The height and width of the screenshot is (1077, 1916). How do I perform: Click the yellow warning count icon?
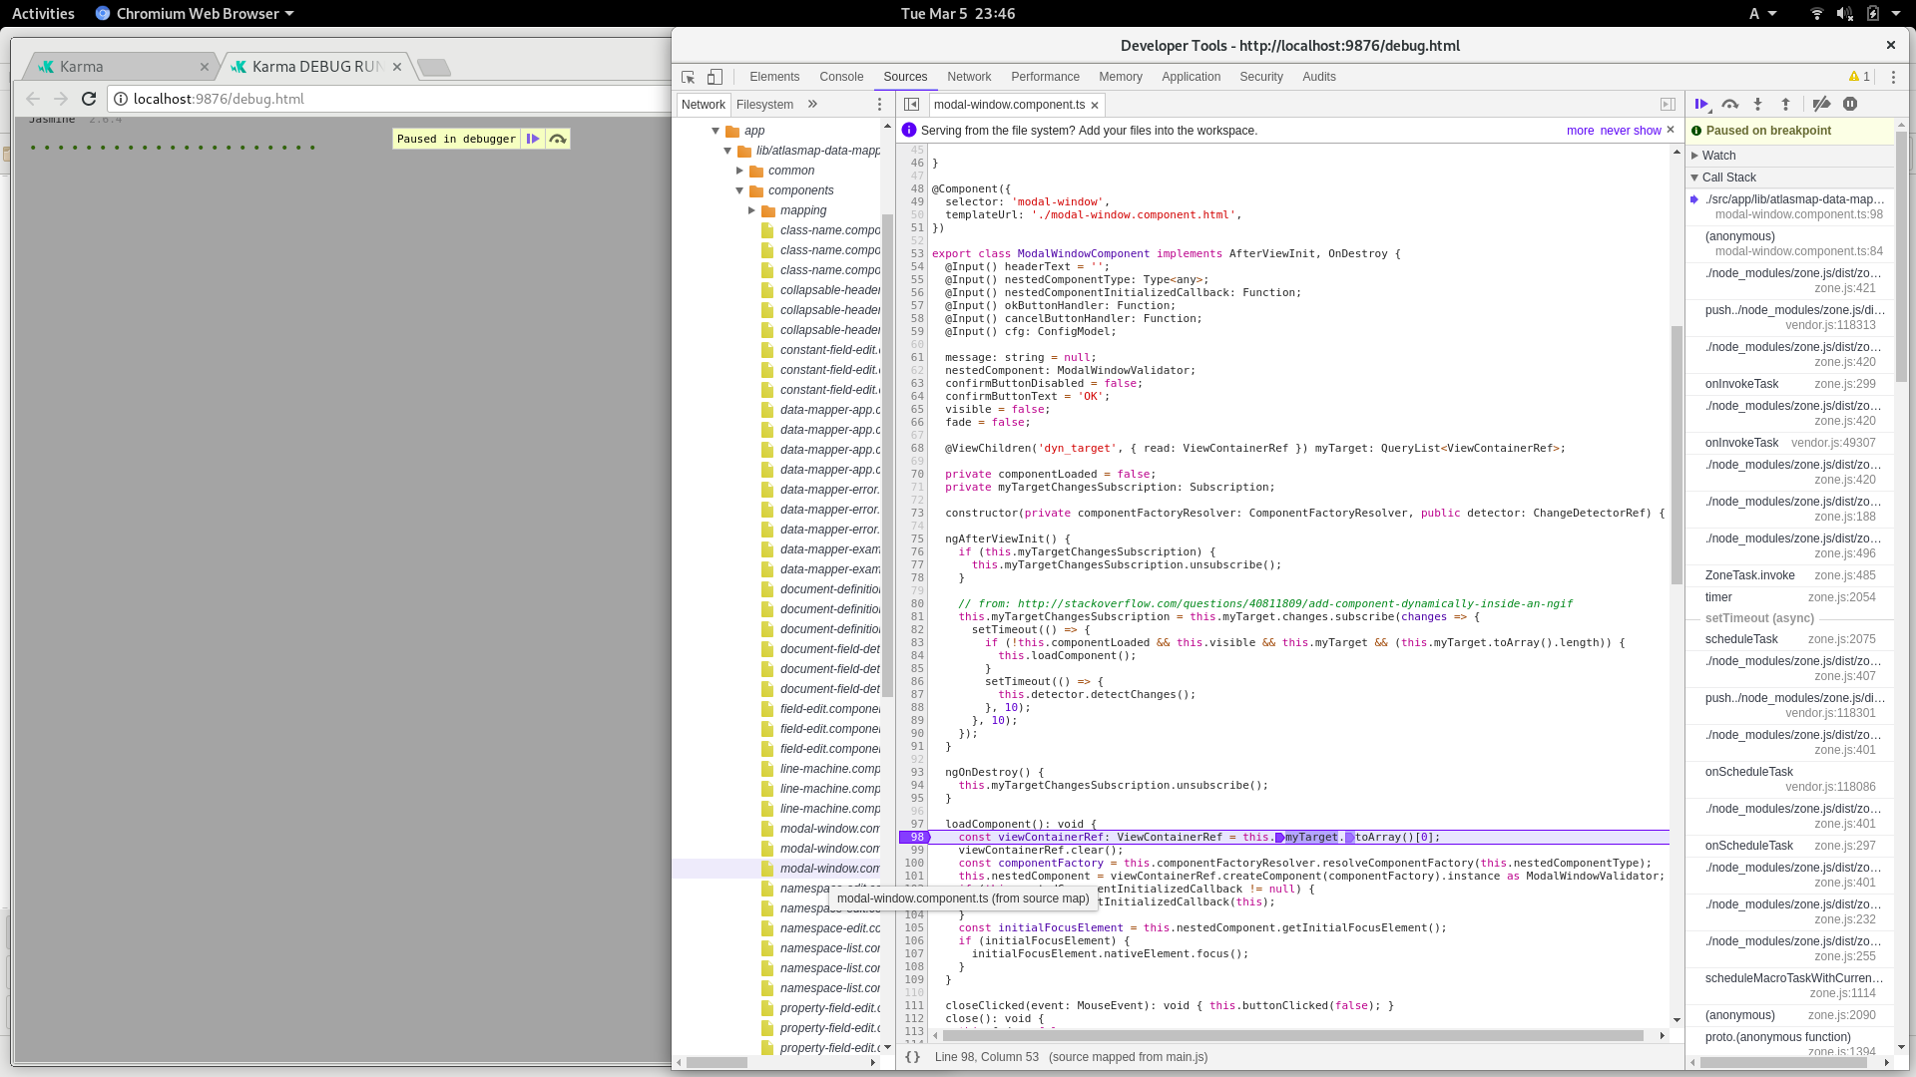click(1859, 77)
